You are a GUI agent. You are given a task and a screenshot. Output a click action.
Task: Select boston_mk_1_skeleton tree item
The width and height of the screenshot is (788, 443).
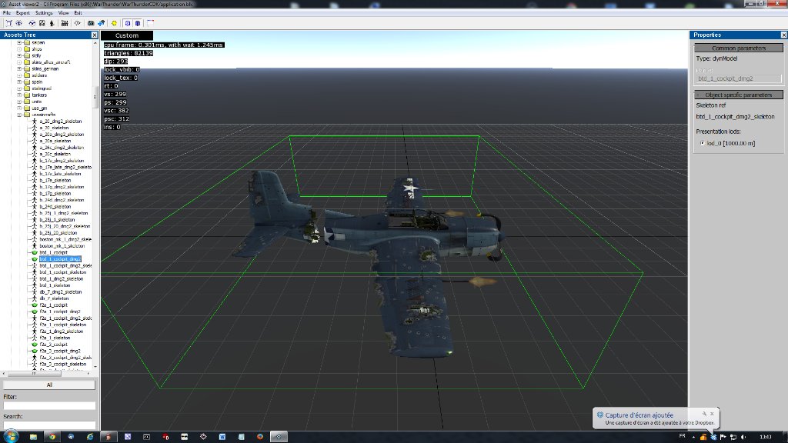(x=62, y=246)
